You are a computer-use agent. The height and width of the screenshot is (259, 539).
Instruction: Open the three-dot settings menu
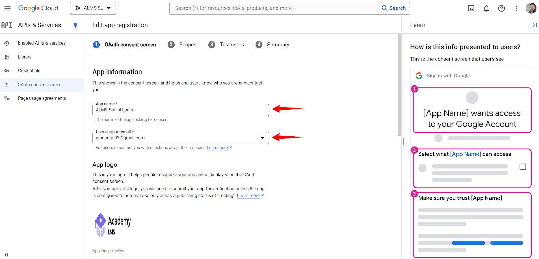516,8
